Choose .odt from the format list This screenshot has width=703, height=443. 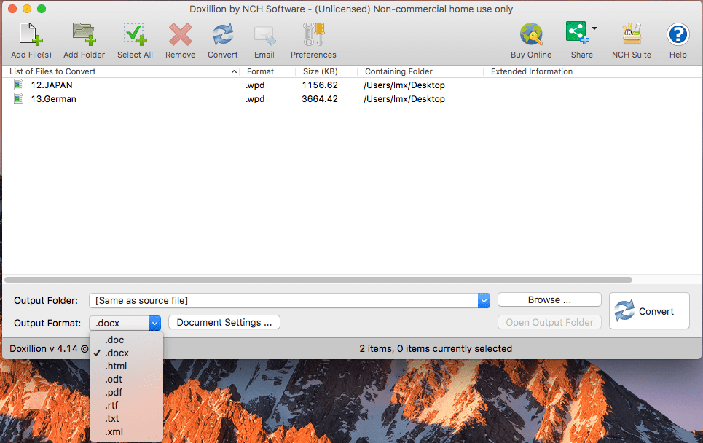[x=127, y=380]
